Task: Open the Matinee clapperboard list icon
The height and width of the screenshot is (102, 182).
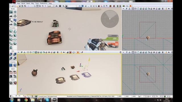Action: tap(66, 6)
